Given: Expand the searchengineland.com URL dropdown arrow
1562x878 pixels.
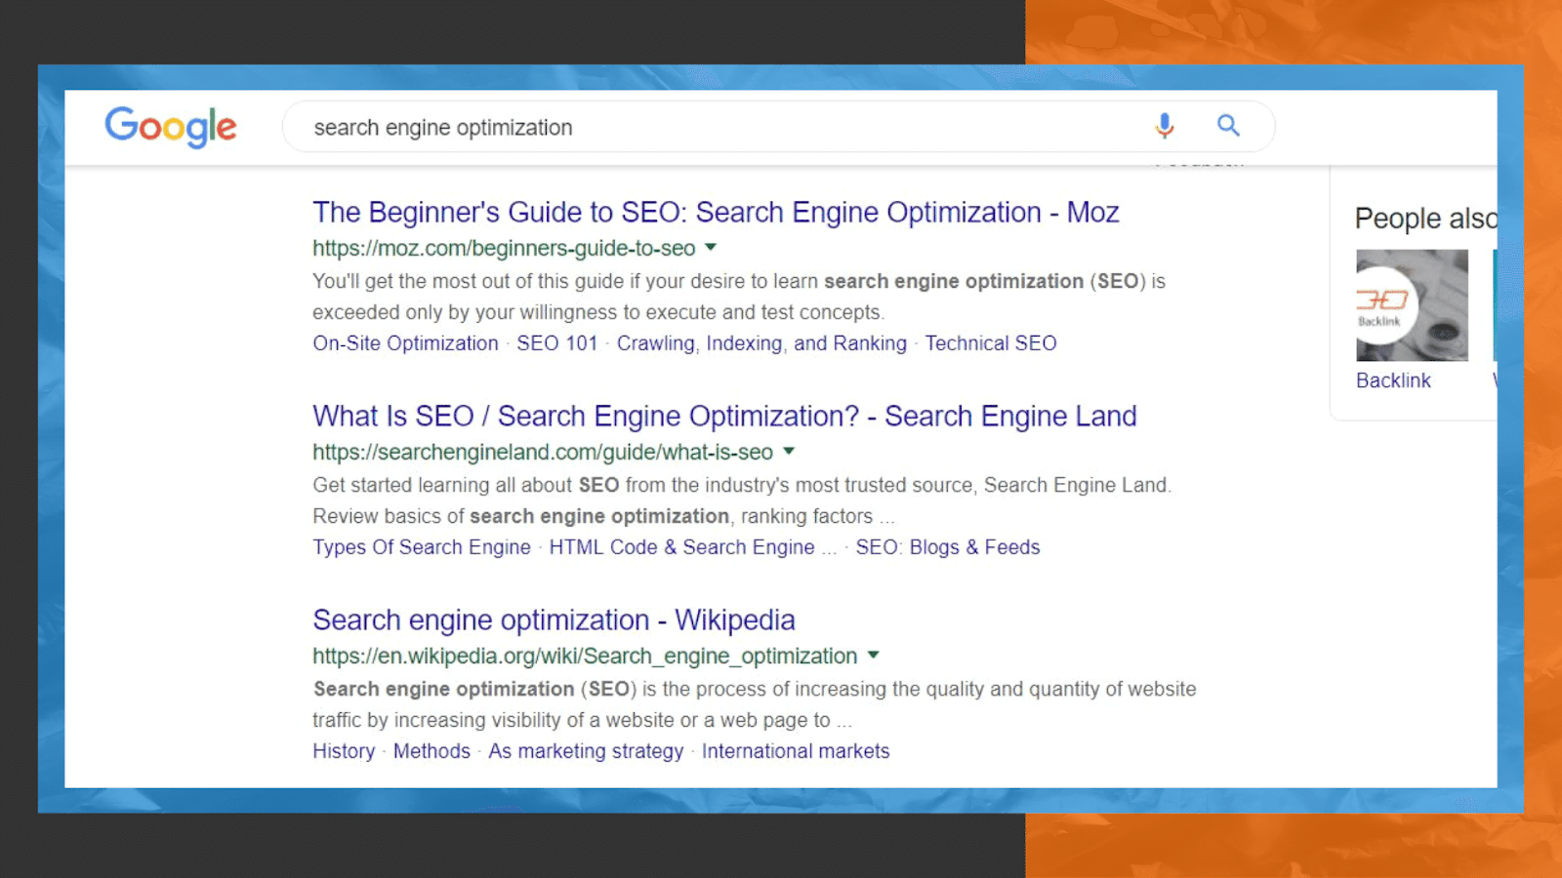Looking at the screenshot, I should [789, 452].
